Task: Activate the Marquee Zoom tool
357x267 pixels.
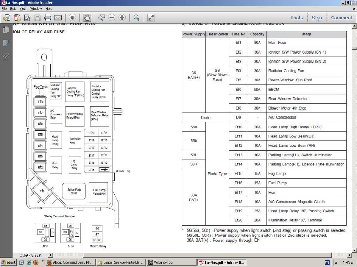Action: tap(101, 17)
